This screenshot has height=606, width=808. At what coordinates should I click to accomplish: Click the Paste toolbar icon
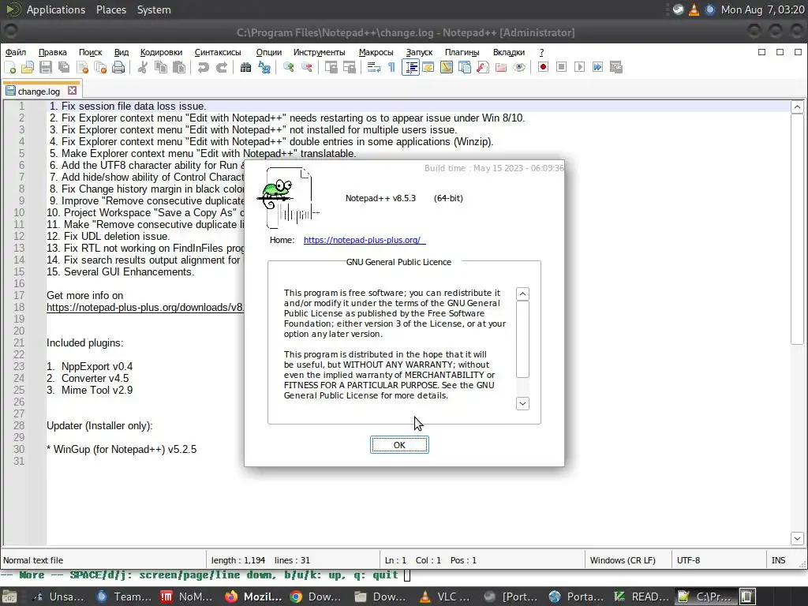[x=179, y=67]
